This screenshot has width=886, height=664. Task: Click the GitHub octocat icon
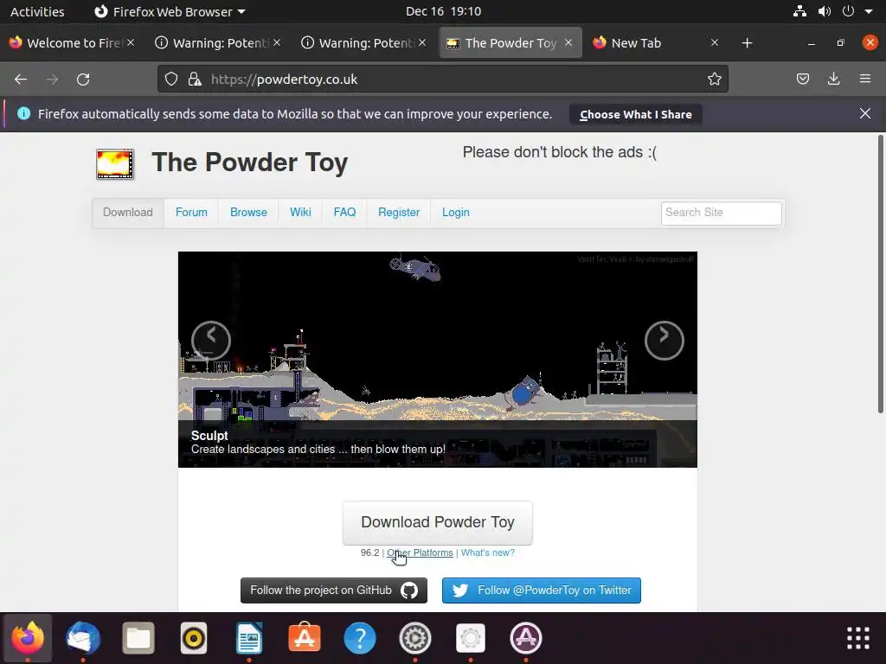pyautogui.click(x=409, y=591)
